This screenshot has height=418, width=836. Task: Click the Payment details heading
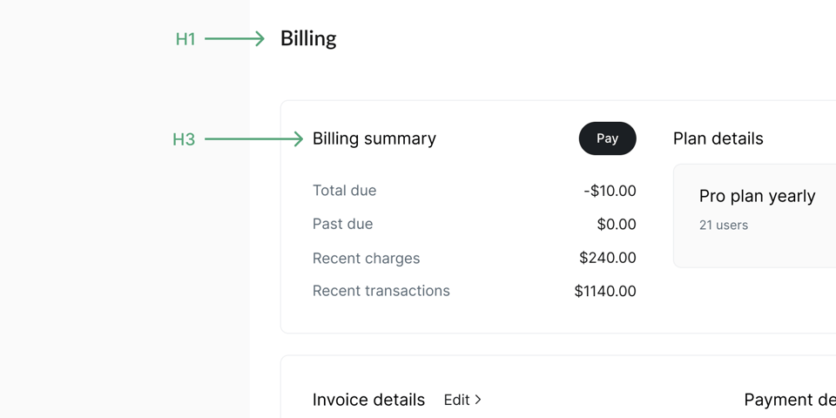point(790,400)
